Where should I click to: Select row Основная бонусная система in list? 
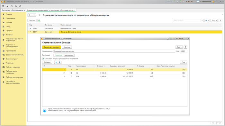pos(125,32)
